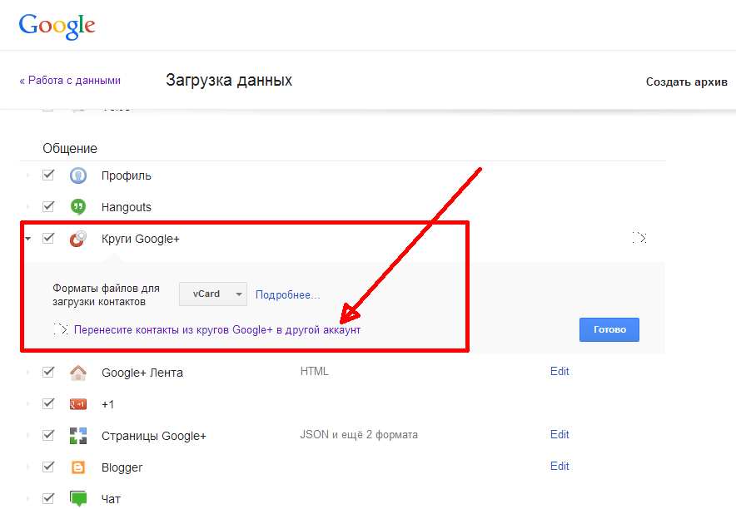Click the Загрузка данных heading
This screenshot has height=509, width=736.
(x=229, y=80)
